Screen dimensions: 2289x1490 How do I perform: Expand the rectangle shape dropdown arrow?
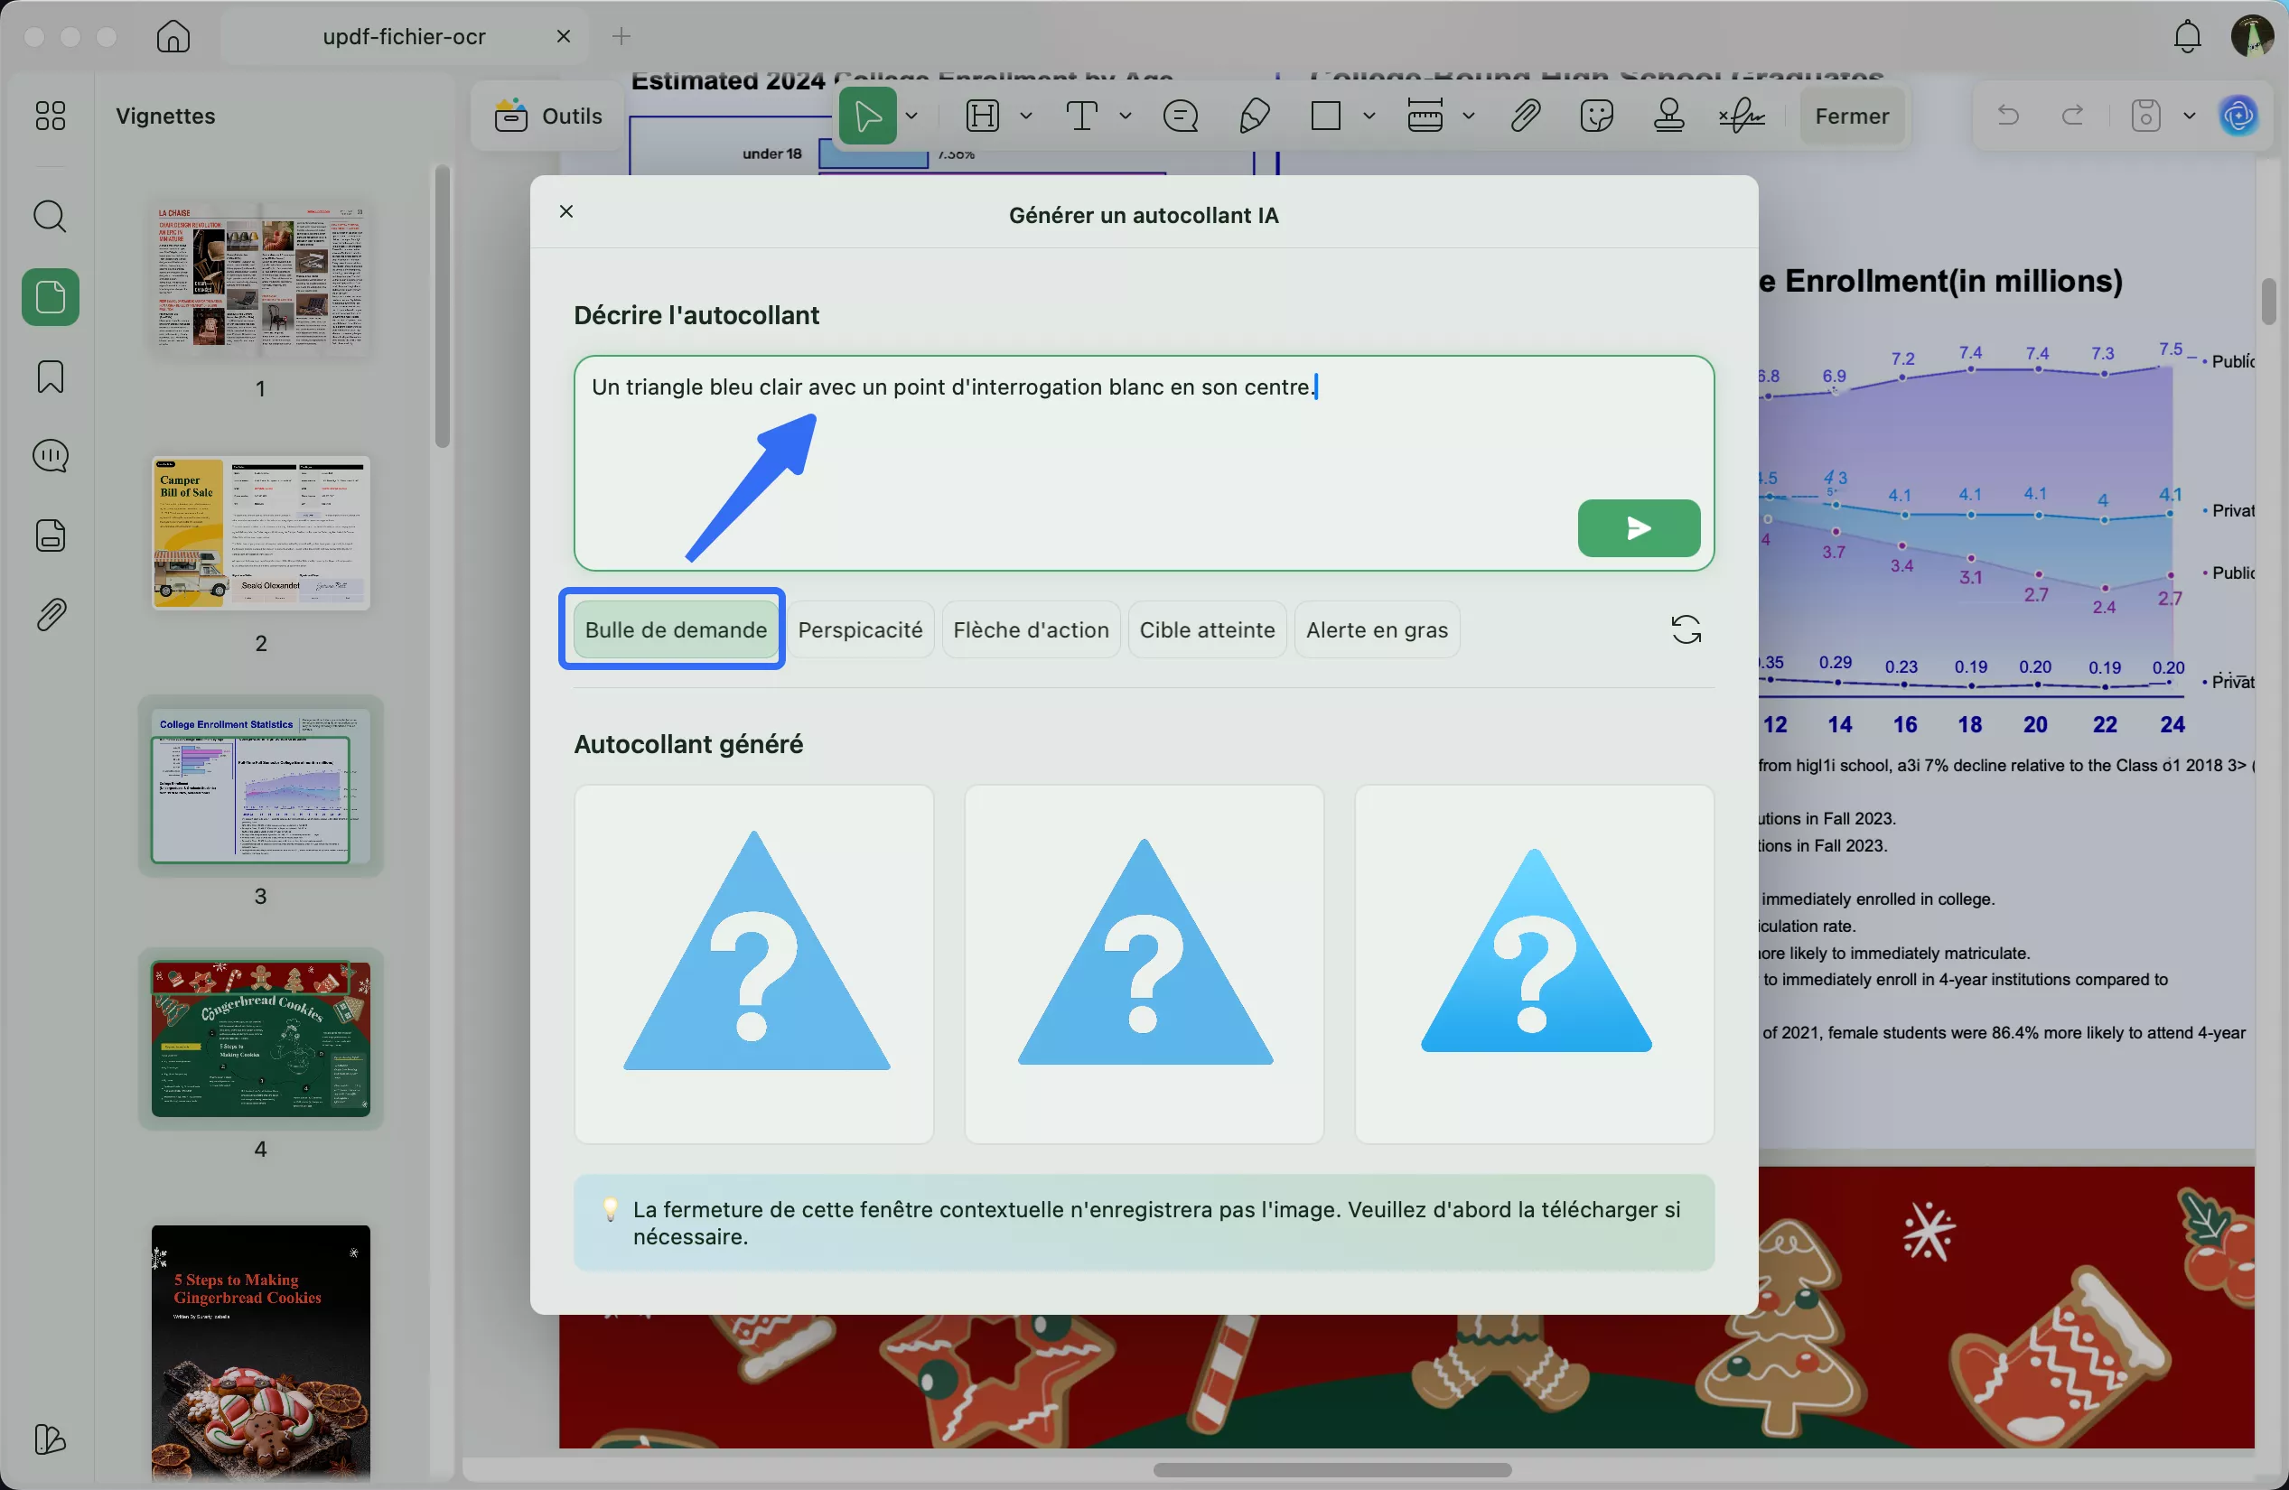(1369, 116)
